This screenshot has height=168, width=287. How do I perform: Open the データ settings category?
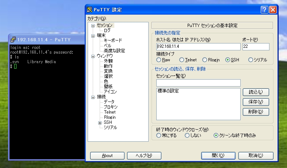coord(109,102)
